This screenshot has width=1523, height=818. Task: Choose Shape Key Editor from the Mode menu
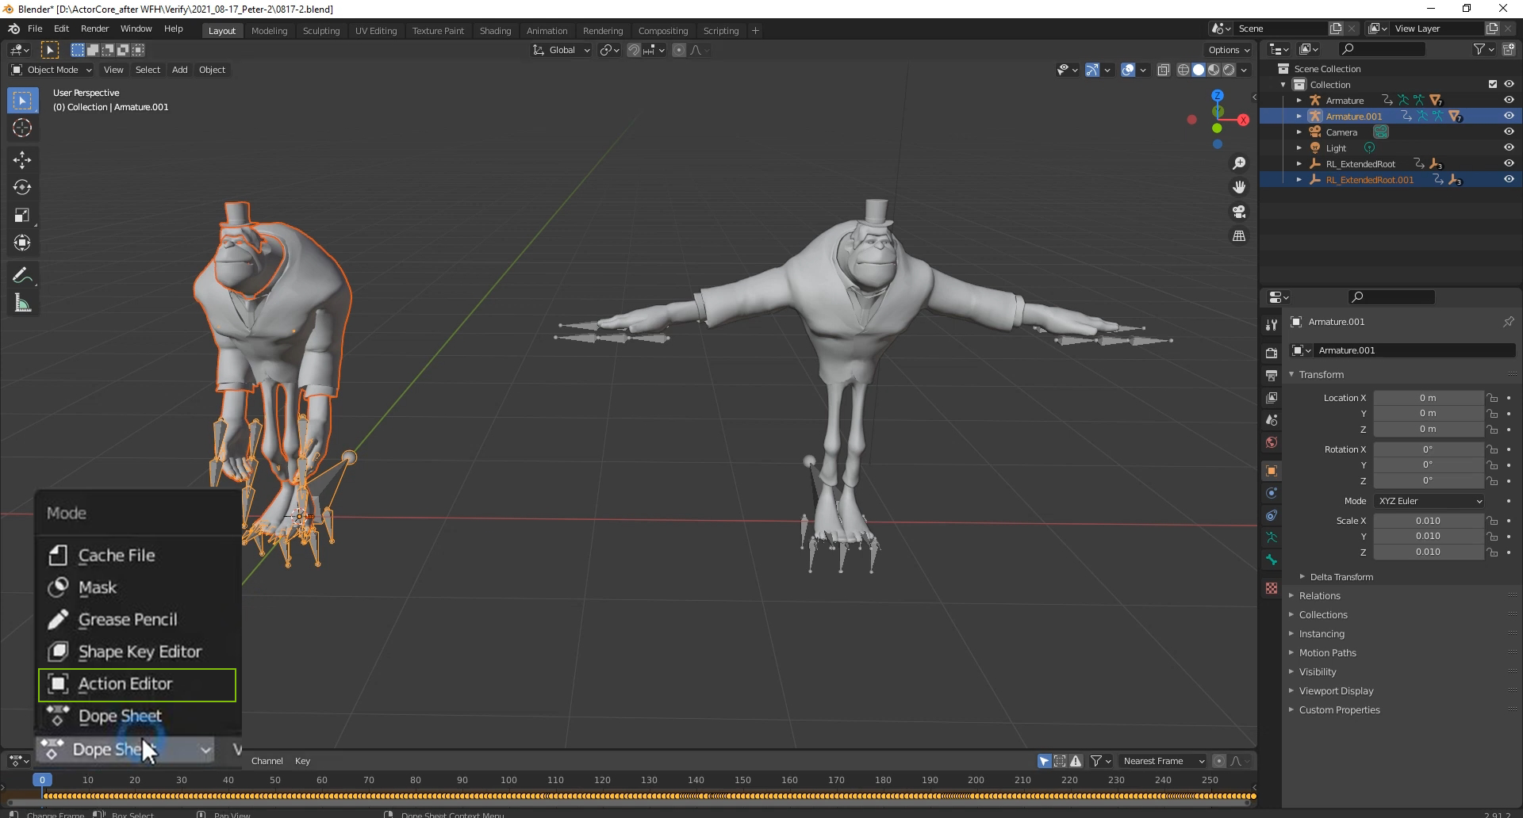[137, 652]
